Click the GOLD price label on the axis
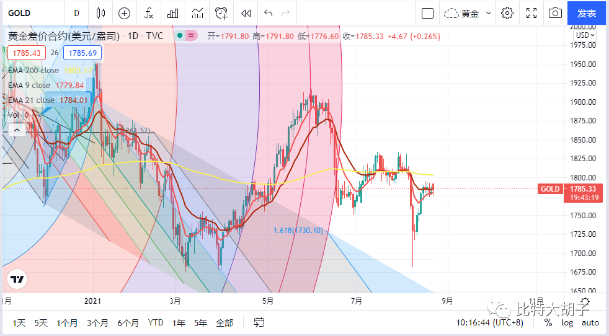Viewport: 609px width, 336px height. pyautogui.click(x=551, y=189)
